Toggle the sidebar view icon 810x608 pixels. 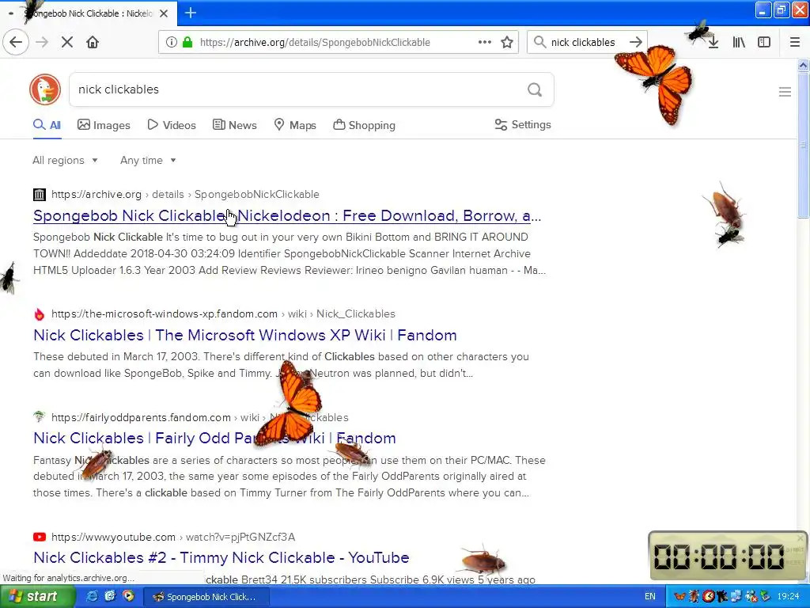pos(764,43)
